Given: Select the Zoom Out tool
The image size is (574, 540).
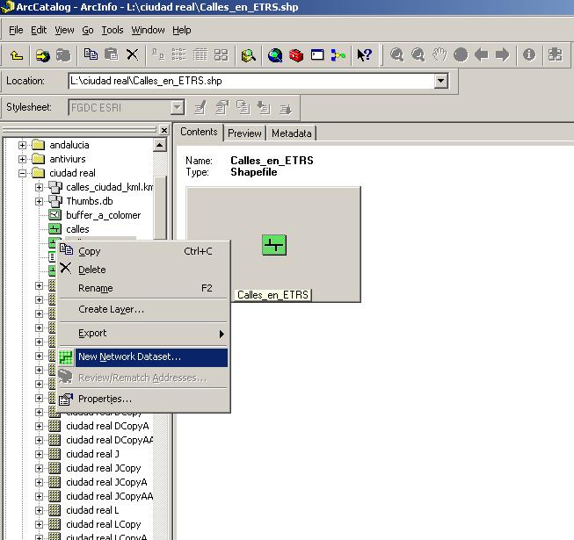Looking at the screenshot, I should (418, 54).
